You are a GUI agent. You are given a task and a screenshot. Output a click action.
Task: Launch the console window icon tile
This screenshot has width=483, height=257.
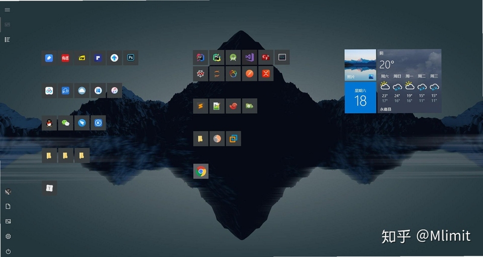point(282,57)
